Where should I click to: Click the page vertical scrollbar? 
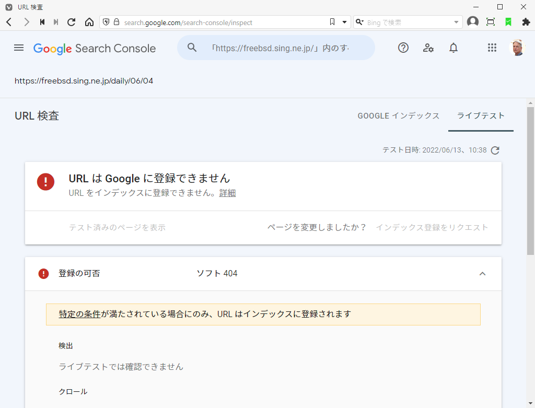click(530, 181)
